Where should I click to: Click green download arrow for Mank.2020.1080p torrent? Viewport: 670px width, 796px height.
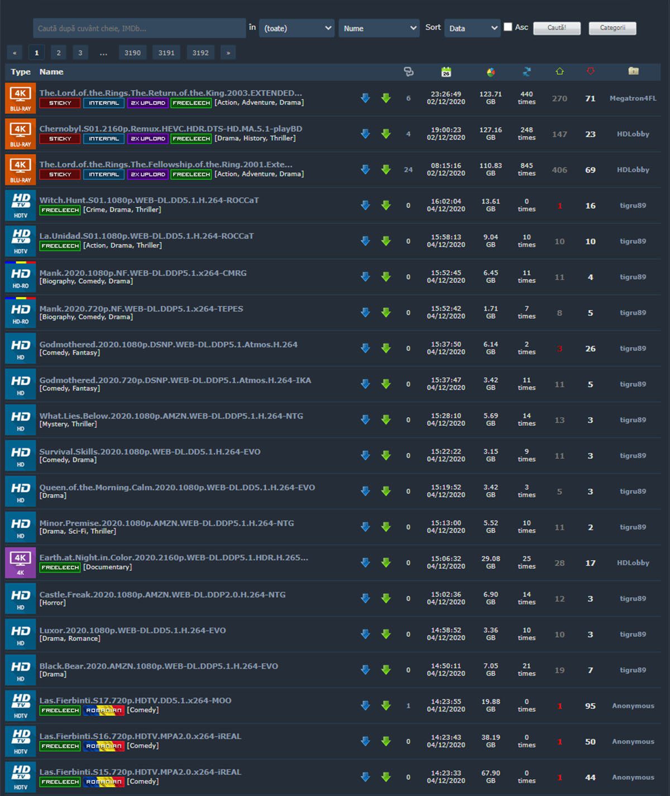386,277
